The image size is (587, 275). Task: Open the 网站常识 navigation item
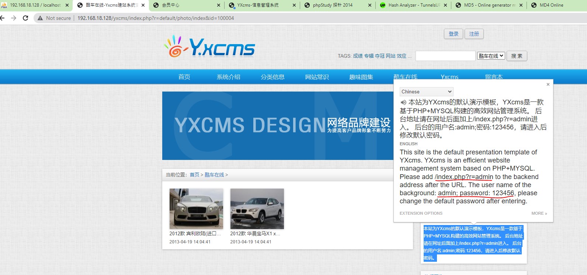click(317, 77)
